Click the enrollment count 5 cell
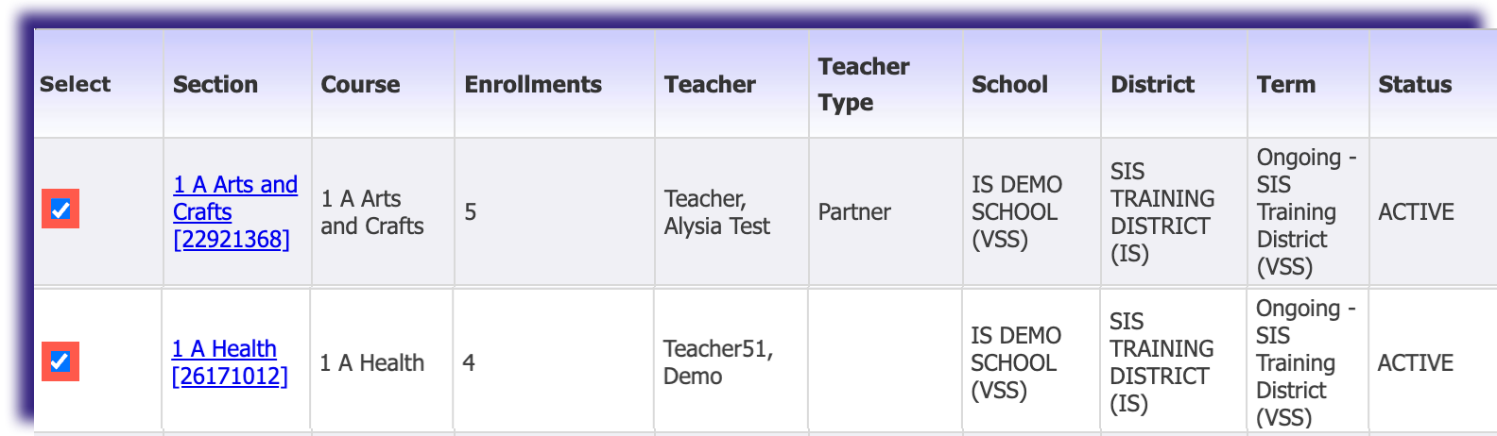This screenshot has height=436, width=1497. pos(470,211)
